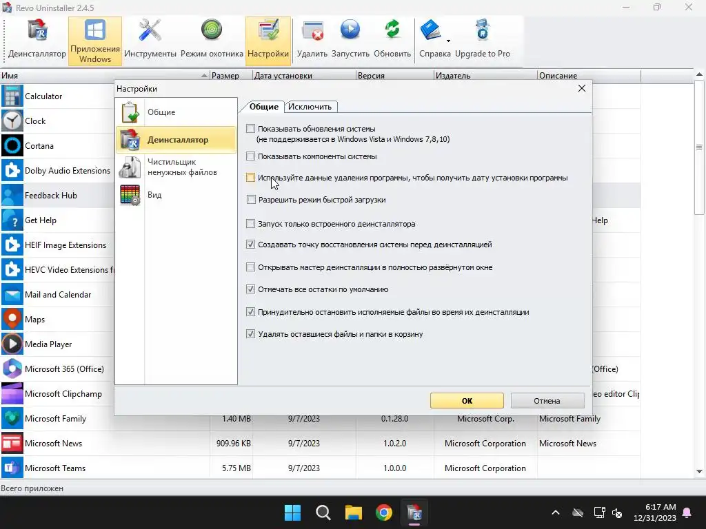The image size is (706, 529).
Task: Open Чистильщик ненужных файлов settings category
Action: coord(176,167)
